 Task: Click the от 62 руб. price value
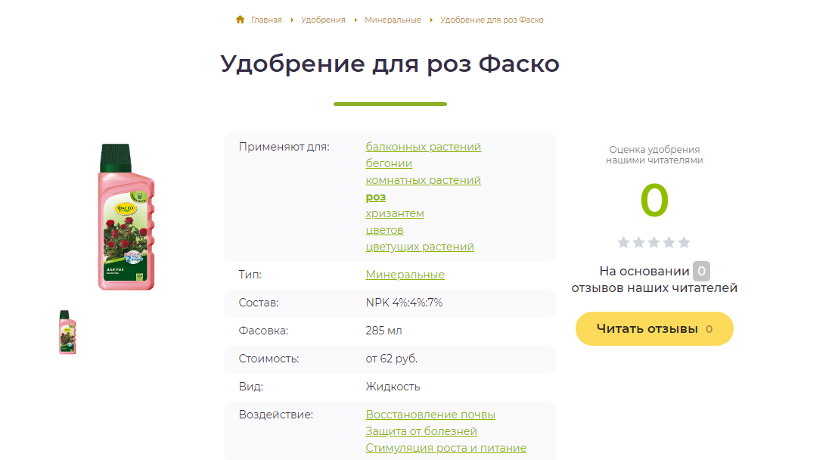tap(392, 359)
